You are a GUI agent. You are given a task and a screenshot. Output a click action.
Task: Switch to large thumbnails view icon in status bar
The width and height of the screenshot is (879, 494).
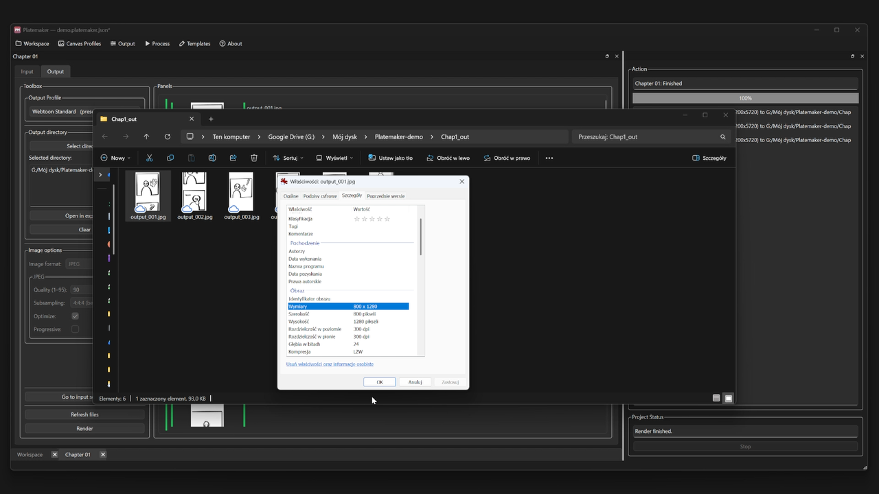[x=729, y=398]
